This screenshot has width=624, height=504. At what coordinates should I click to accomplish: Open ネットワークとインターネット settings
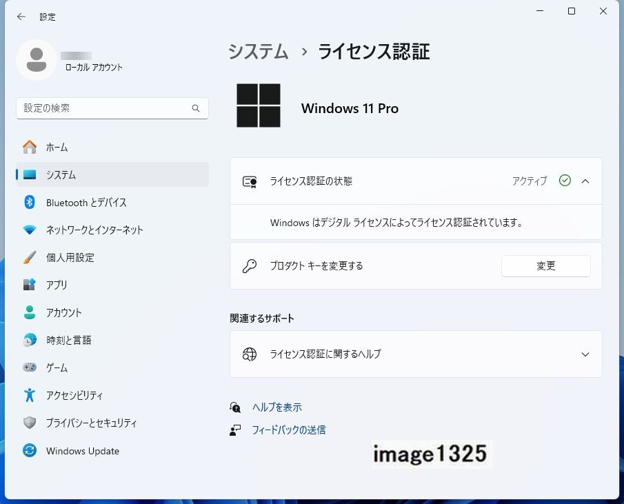[x=112, y=230]
